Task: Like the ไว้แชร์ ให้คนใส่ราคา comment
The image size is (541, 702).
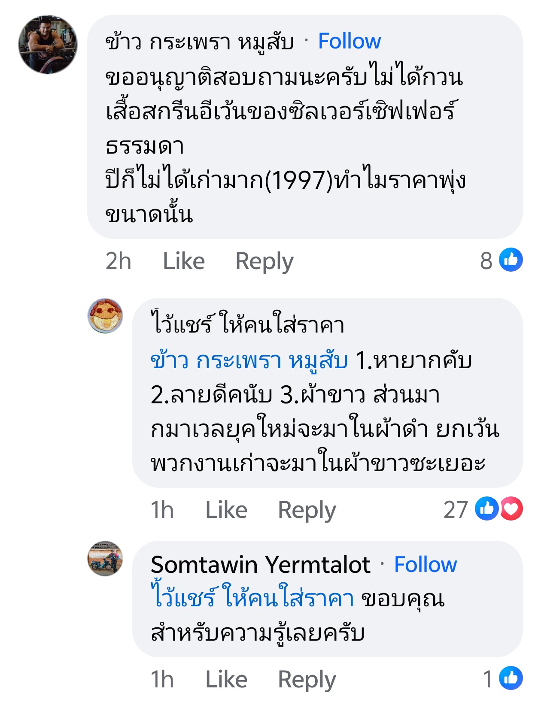Action: pos(226,510)
